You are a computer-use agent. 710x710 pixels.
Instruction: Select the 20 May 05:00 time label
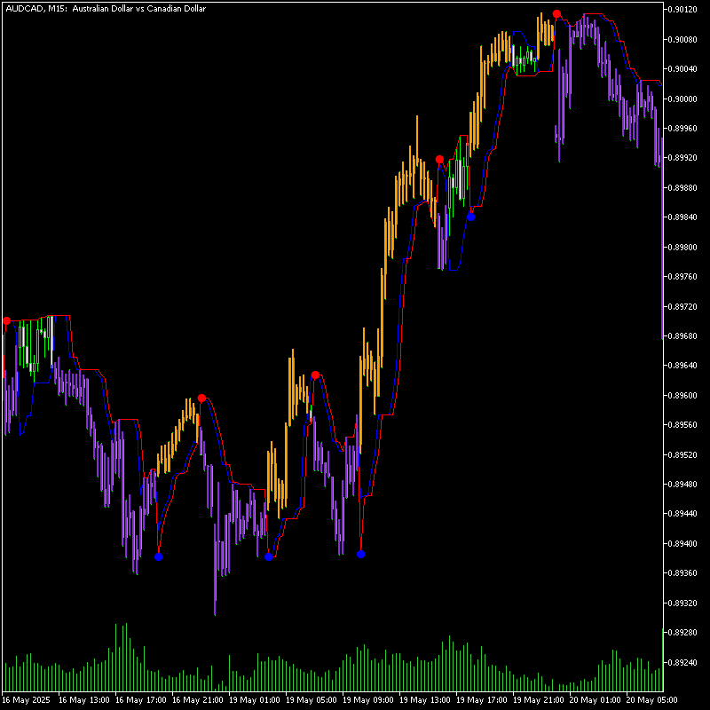[652, 700]
